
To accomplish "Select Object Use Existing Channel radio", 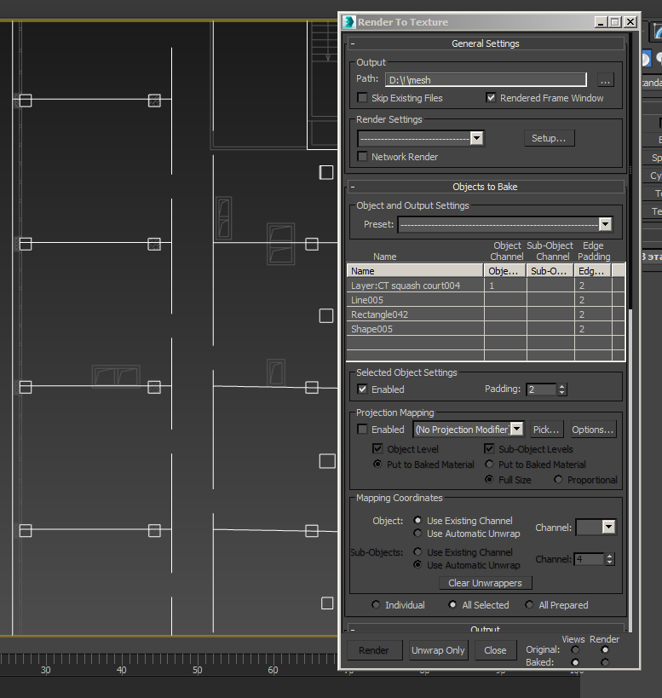I will (x=417, y=520).
